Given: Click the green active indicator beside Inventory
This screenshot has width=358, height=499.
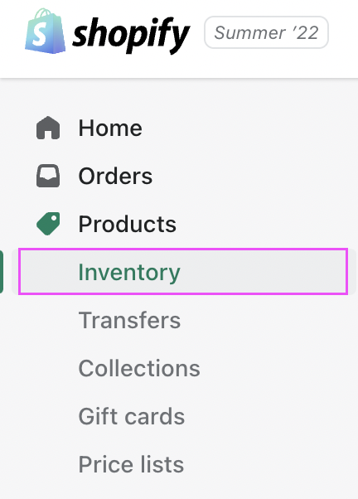Looking at the screenshot, I should click(x=2, y=272).
